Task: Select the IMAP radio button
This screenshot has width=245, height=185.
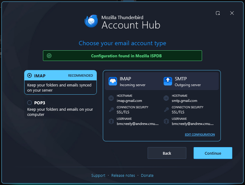Action: pos(29,76)
